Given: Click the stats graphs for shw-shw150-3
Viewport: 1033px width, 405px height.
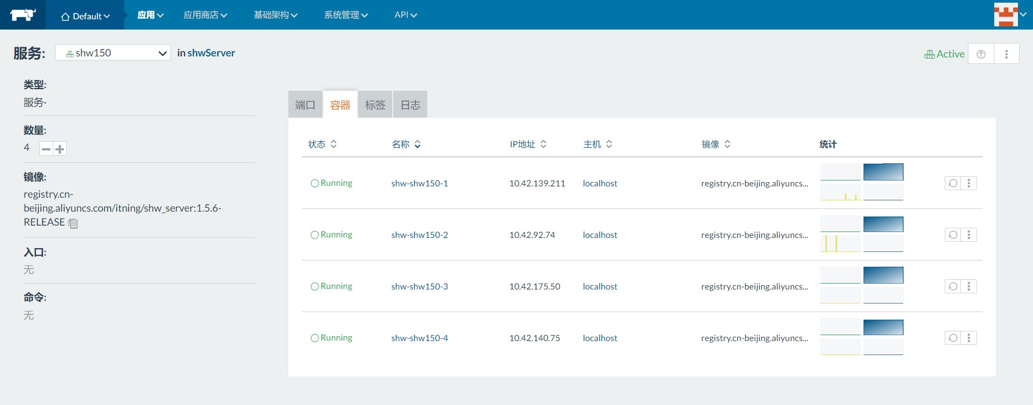Looking at the screenshot, I should click(862, 285).
